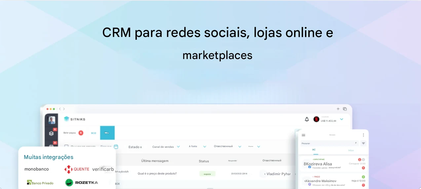Viewport: 421px width, 189px height.
Task: Click the Отвественный column header in the table
Action: tap(272, 161)
